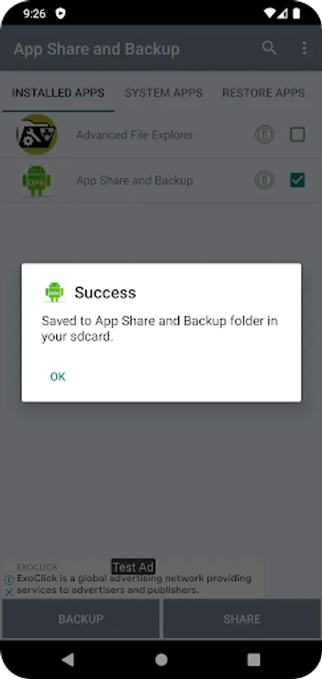Tap the Backup button at bottom

(x=81, y=619)
